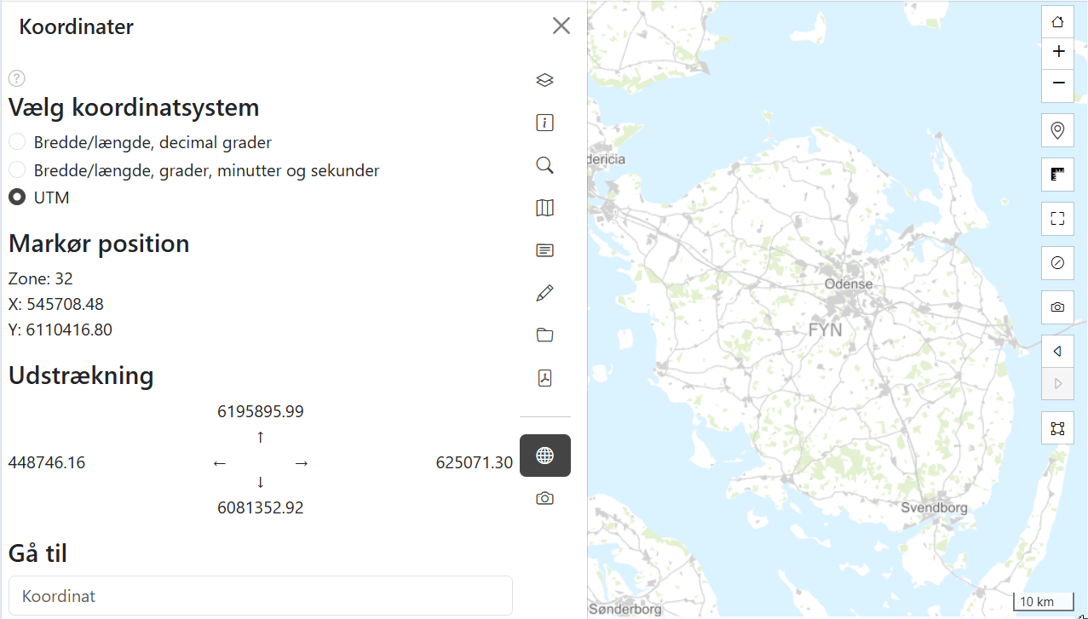Zoom out on the map with minus
The image size is (1088, 619).
coord(1057,83)
